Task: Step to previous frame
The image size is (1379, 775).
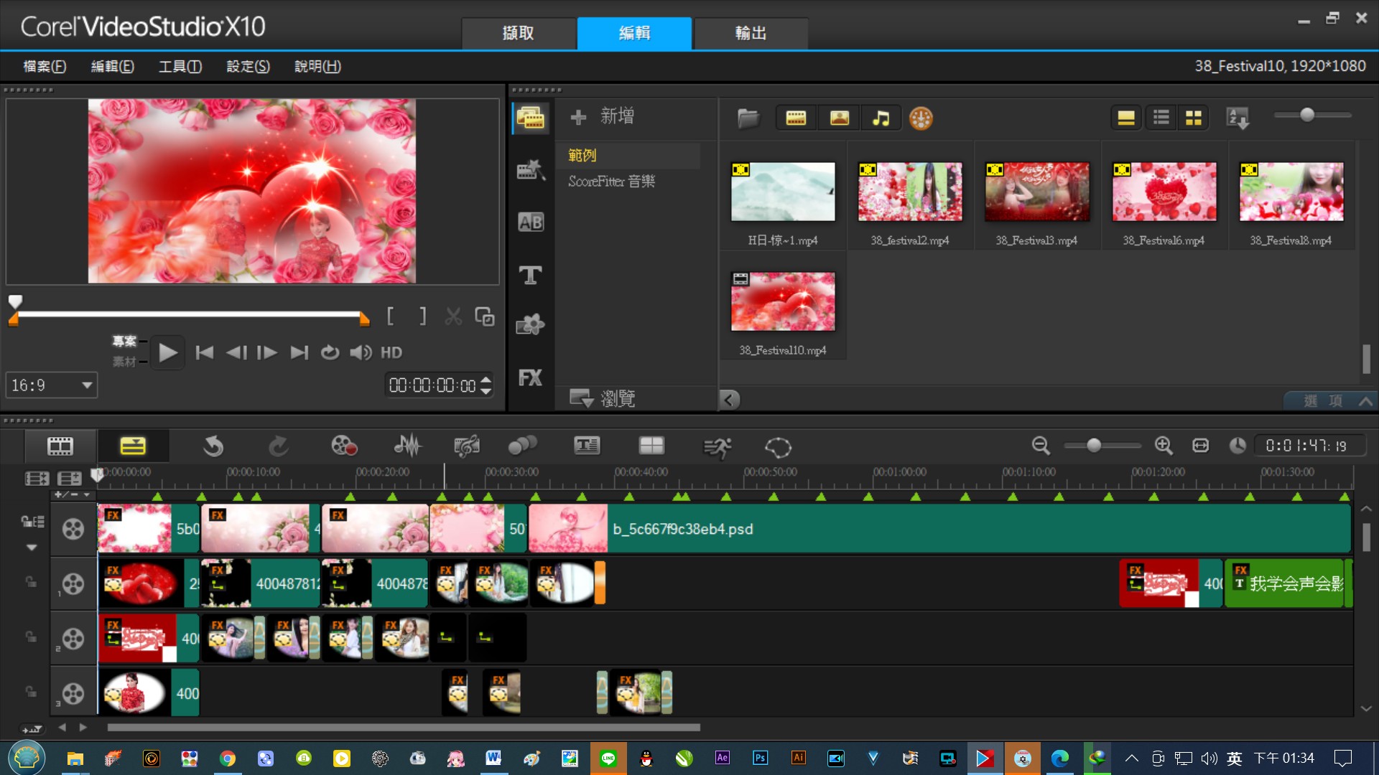Action: pyautogui.click(x=236, y=352)
